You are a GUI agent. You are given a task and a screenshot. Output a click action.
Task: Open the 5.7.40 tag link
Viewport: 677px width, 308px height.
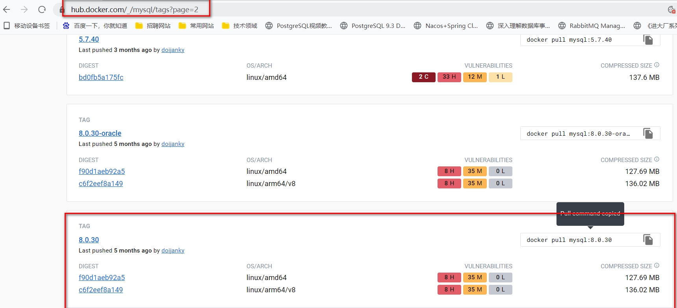coord(89,39)
